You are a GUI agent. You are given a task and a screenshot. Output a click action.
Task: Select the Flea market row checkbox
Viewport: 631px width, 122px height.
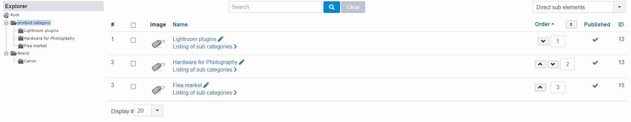pos(133,86)
